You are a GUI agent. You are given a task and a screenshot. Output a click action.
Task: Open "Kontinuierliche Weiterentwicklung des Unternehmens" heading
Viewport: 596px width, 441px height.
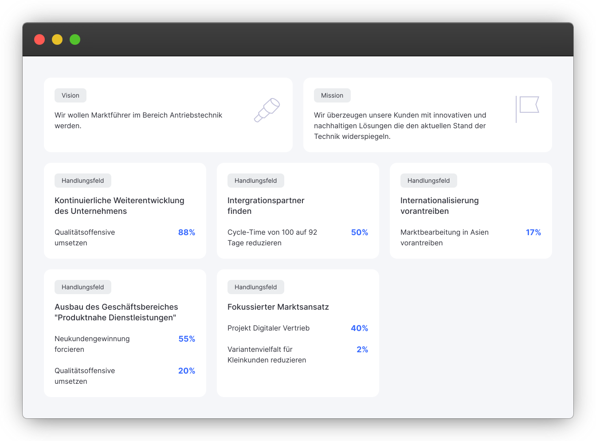click(x=119, y=206)
